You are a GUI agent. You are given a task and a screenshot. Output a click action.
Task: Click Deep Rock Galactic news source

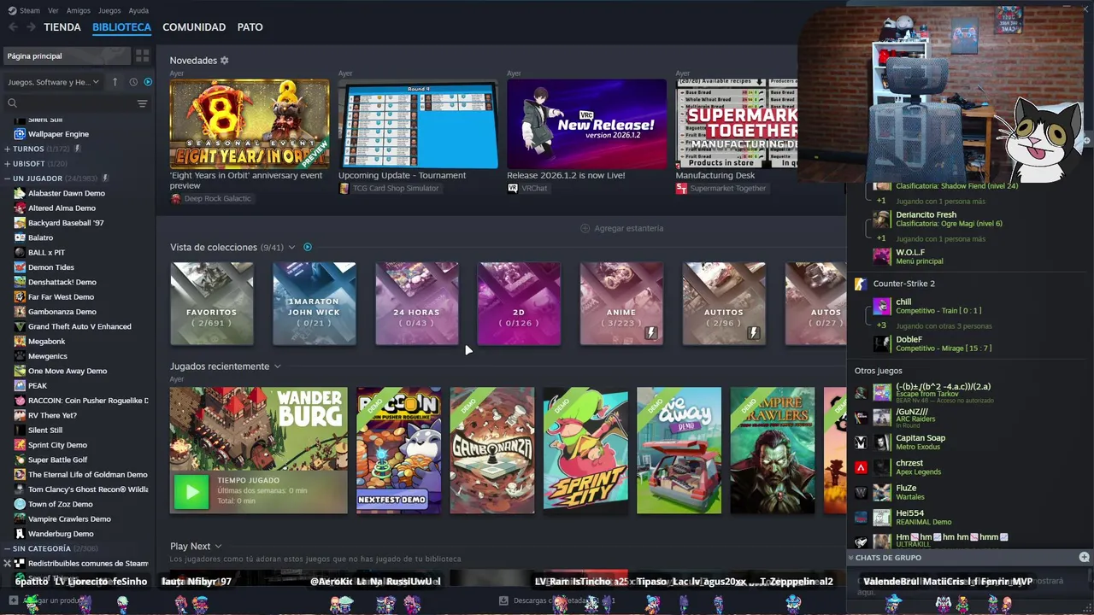(x=211, y=199)
